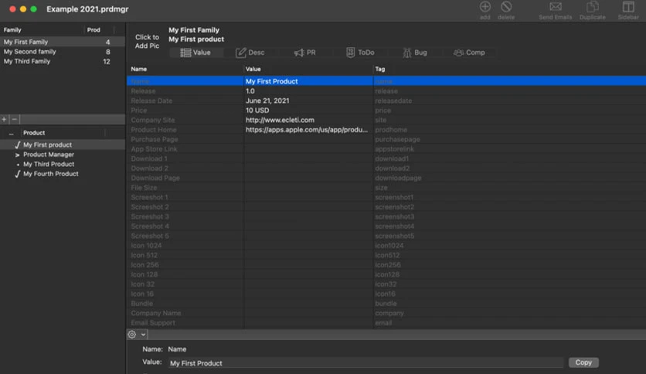Screen dimensions: 646x374
Task: Open the Comp tab
Action: (469, 53)
